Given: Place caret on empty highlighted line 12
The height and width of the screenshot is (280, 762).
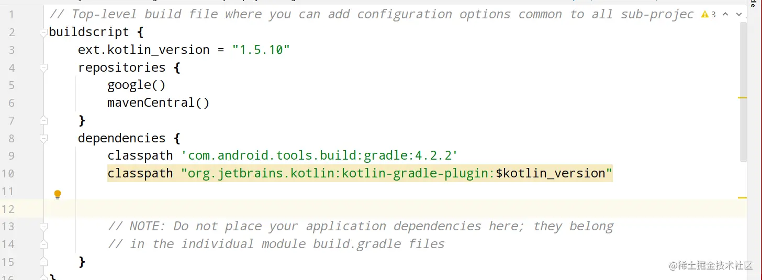Looking at the screenshot, I should pyautogui.click(x=395, y=208).
